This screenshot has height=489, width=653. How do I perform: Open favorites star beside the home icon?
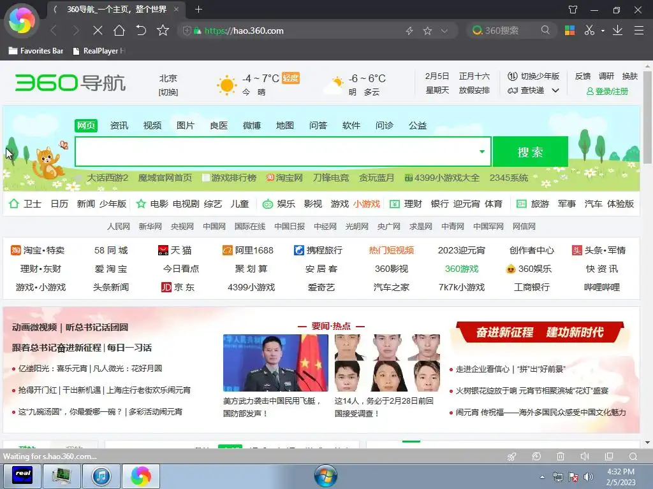click(x=163, y=31)
